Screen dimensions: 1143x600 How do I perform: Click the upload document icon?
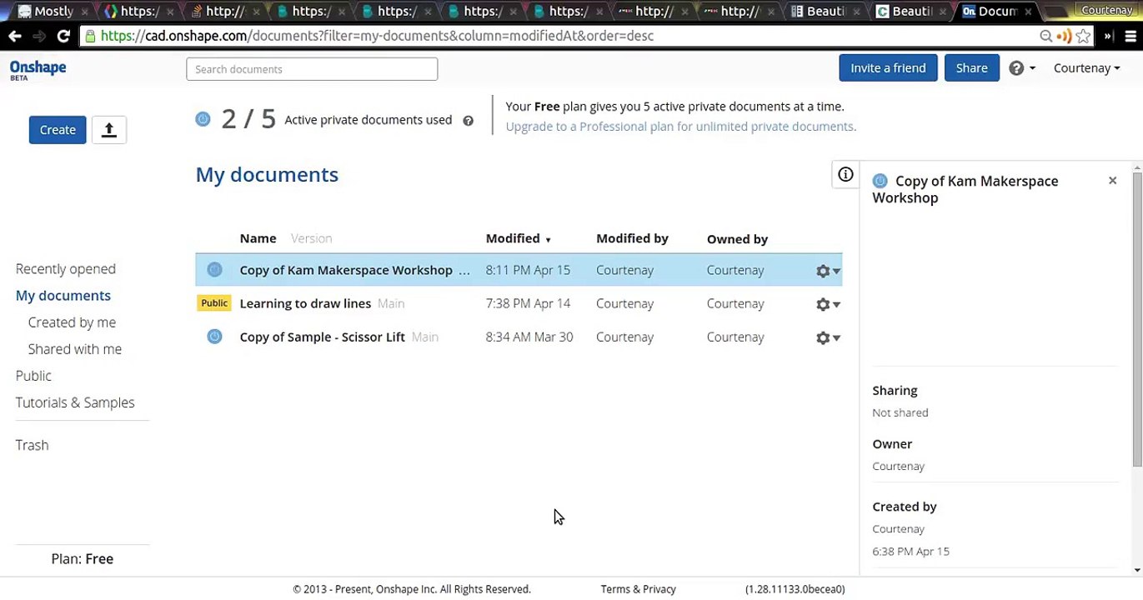(x=108, y=130)
